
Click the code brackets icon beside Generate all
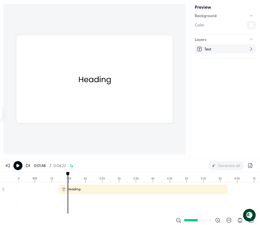250,166
